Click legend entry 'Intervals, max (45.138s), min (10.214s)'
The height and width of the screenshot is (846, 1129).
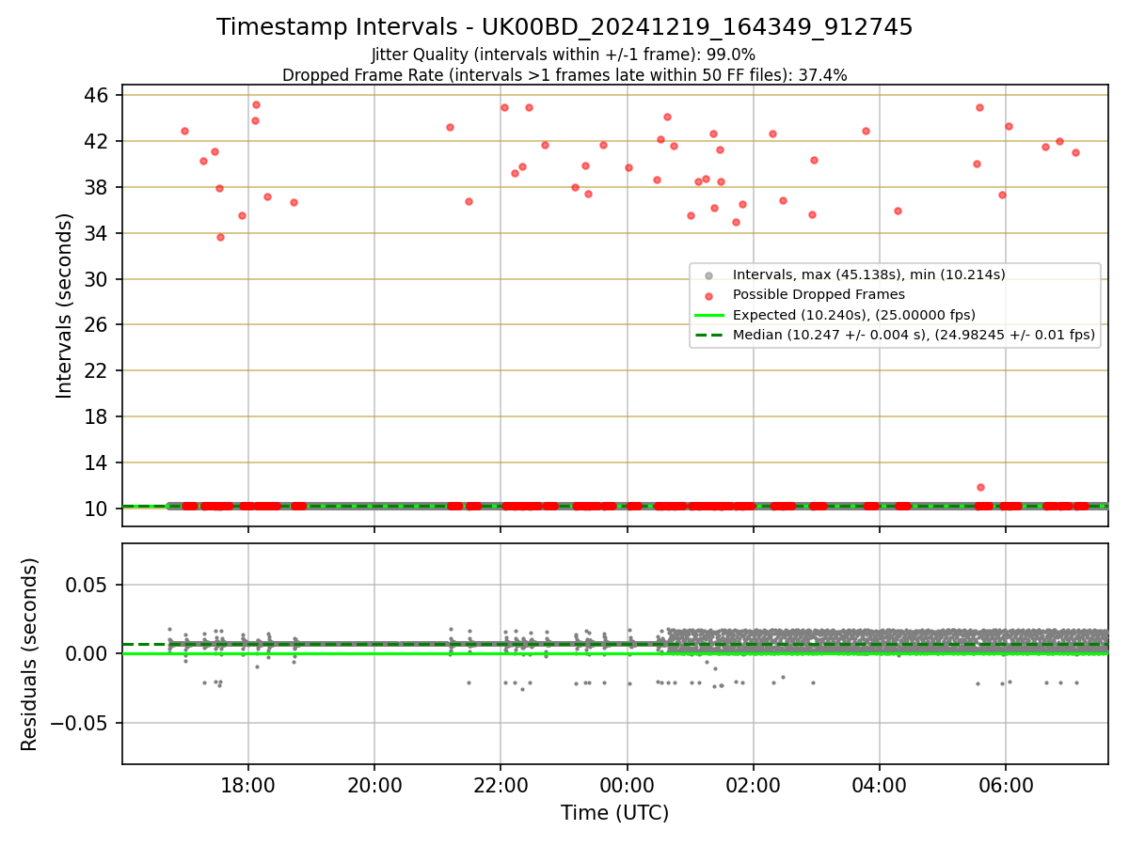869,274
